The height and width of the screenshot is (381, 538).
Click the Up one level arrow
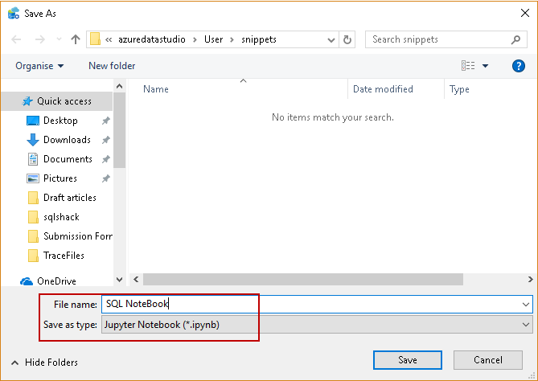(76, 39)
